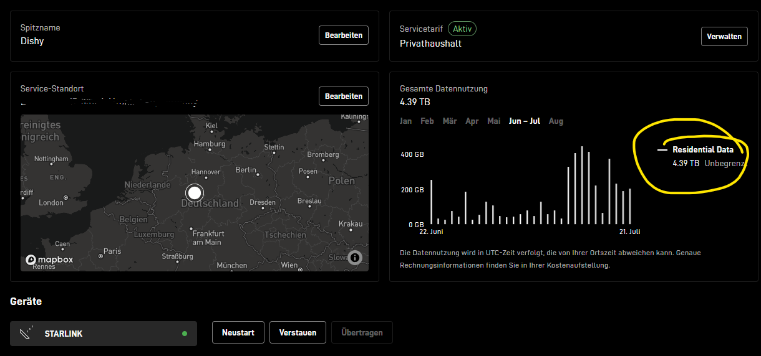Click the location marker on the map
The width and height of the screenshot is (761, 356).
click(x=195, y=192)
